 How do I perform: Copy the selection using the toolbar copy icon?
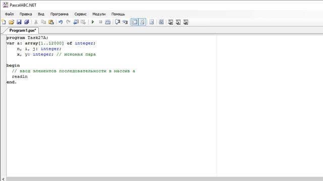tap(43, 22)
